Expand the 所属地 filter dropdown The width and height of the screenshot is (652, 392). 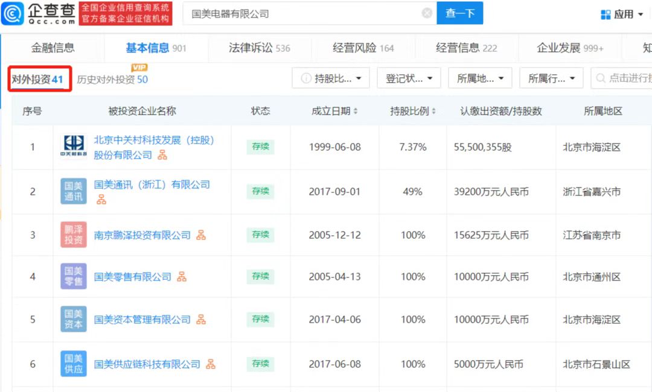tap(480, 78)
